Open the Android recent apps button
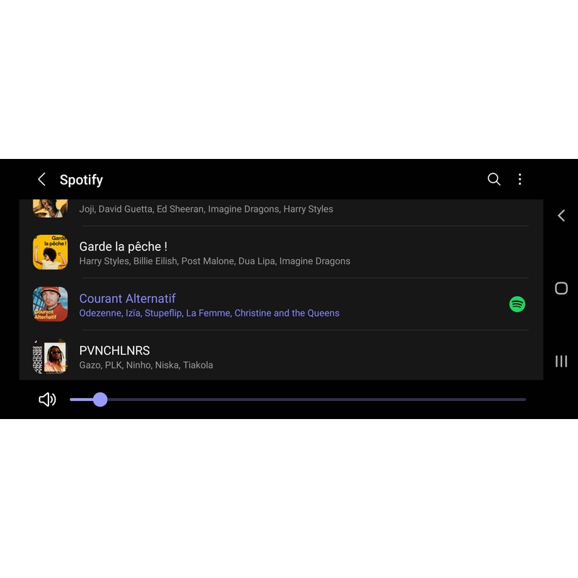 pyautogui.click(x=561, y=361)
